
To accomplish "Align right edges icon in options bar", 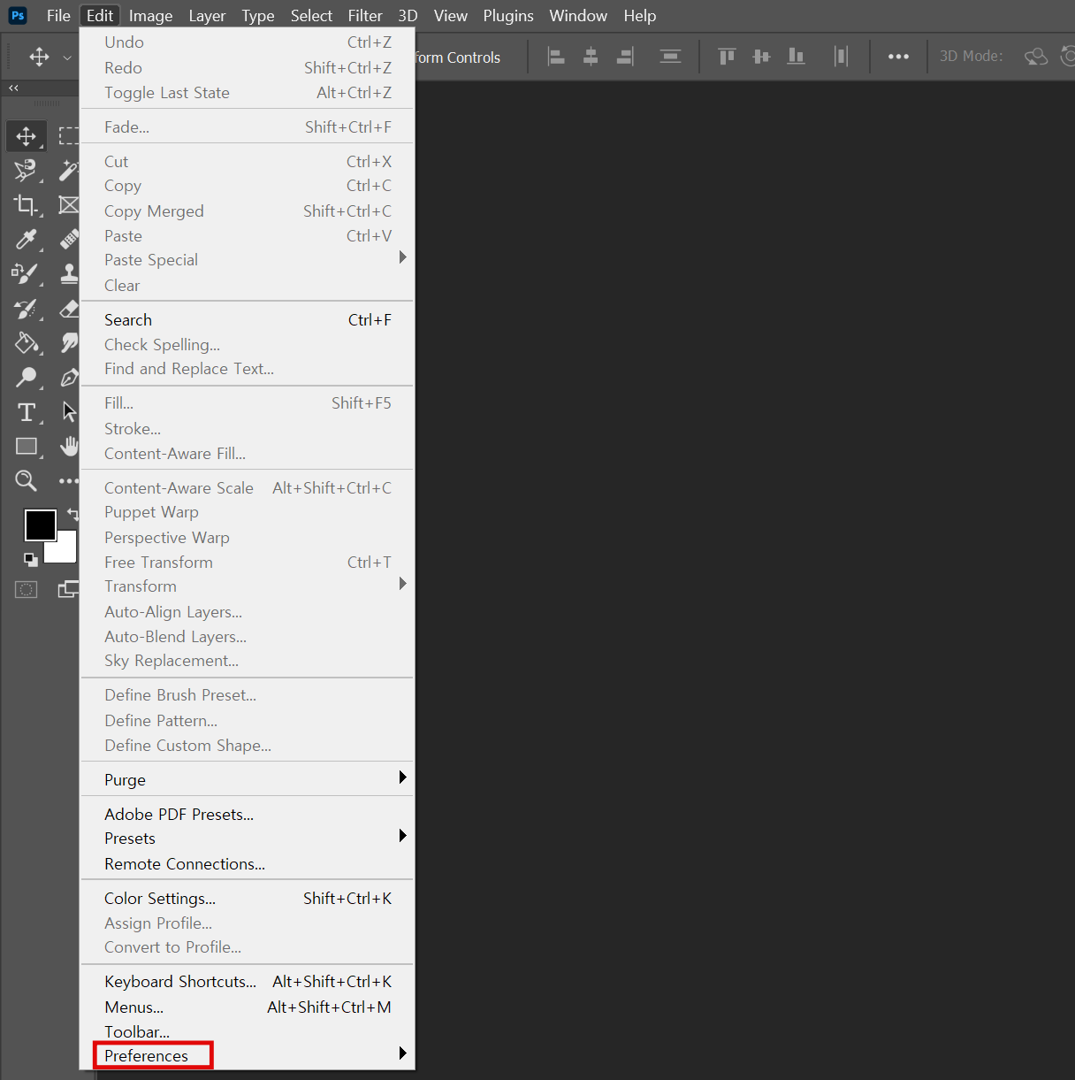I will tap(625, 57).
